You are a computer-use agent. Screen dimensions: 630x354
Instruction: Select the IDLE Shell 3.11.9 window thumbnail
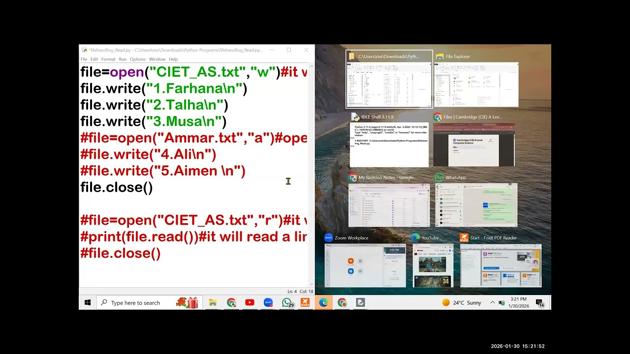click(389, 145)
